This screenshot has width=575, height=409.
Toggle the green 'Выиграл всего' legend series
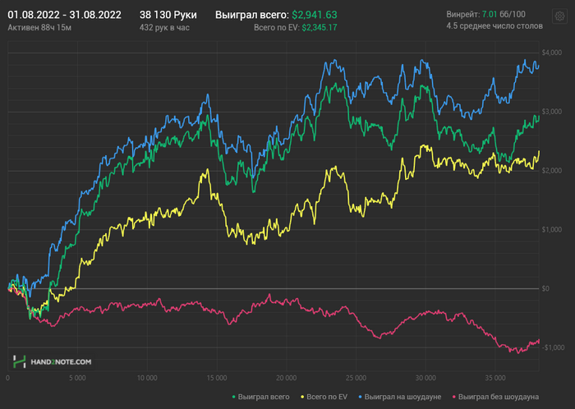(260, 397)
